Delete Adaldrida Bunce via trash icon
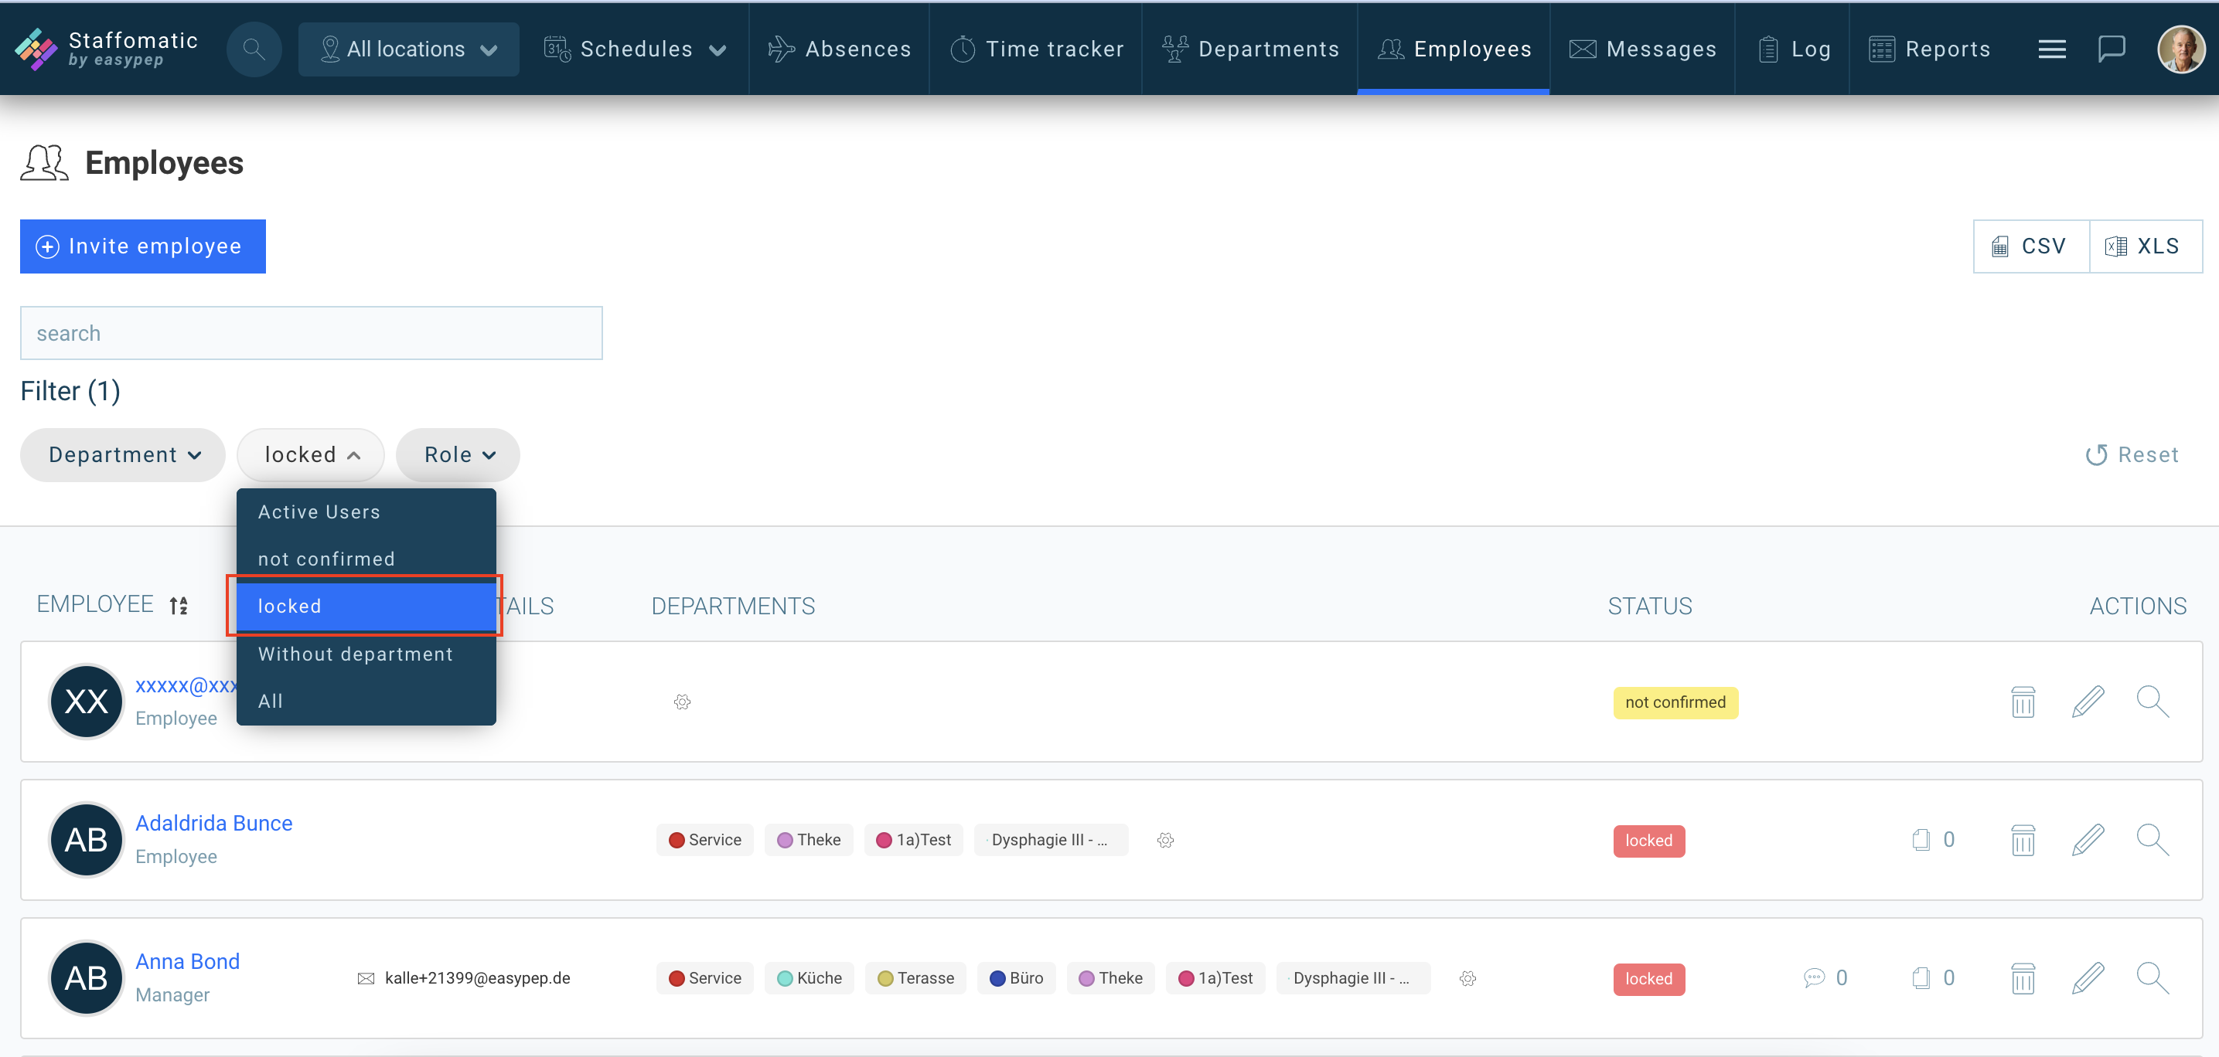Image resolution: width=2219 pixels, height=1057 pixels. point(2023,840)
